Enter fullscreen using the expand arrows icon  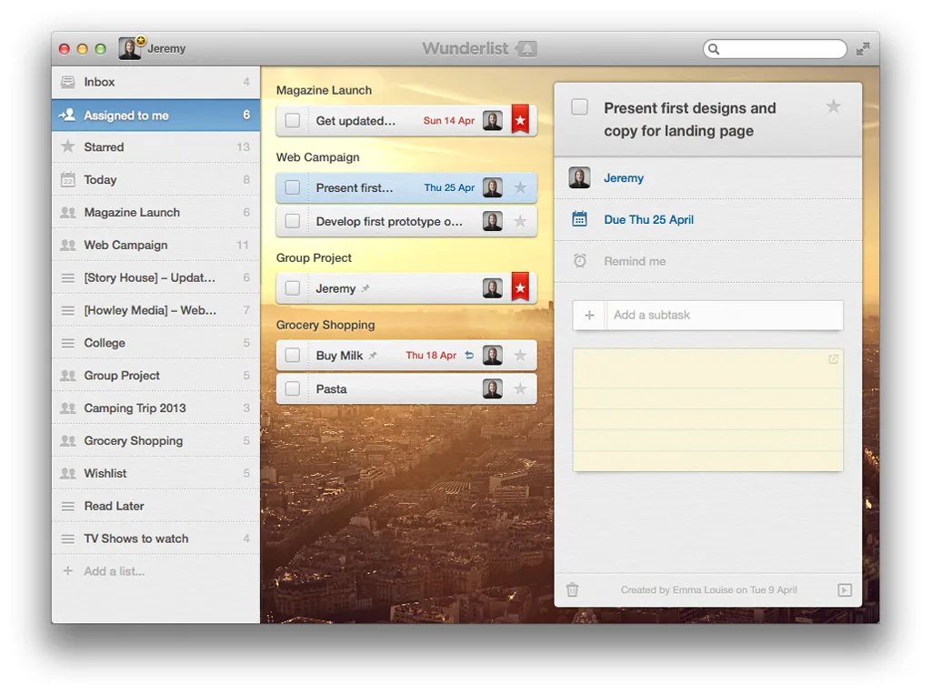pos(863,49)
